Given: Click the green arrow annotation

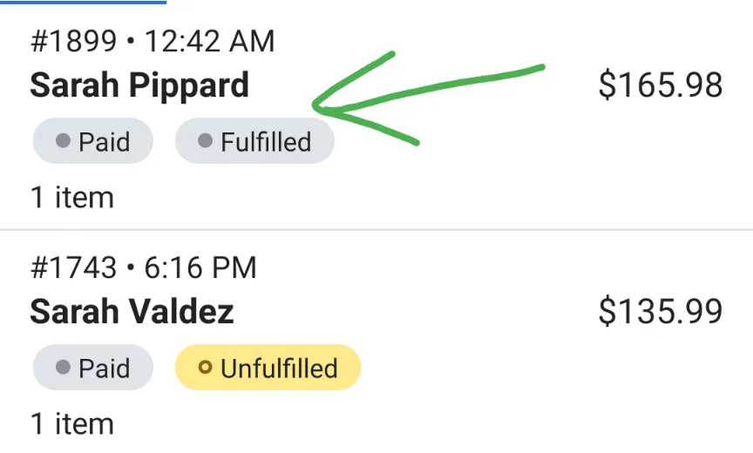Looking at the screenshot, I should click(427, 98).
